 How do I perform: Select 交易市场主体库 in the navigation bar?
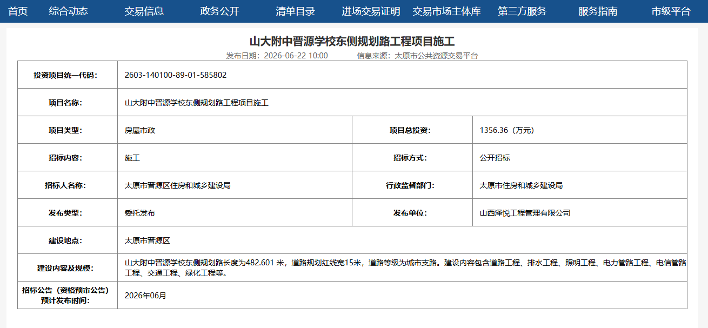point(446,11)
